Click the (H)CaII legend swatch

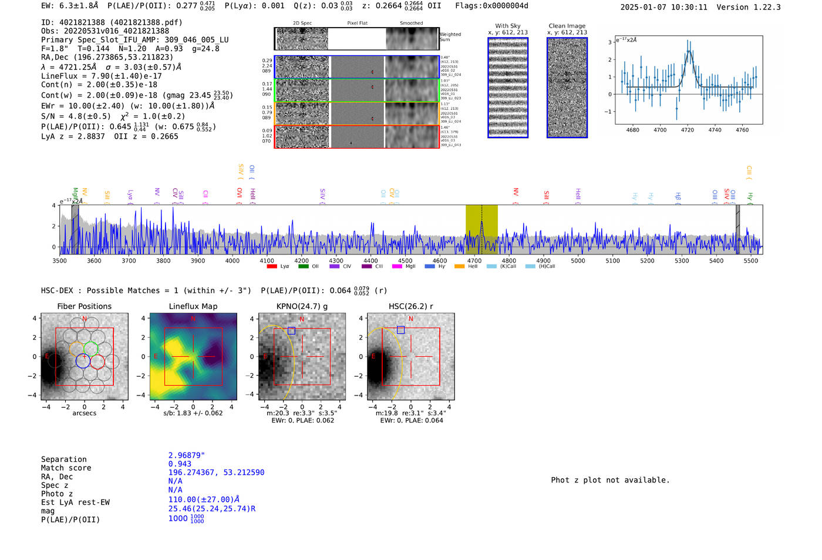[530, 266]
